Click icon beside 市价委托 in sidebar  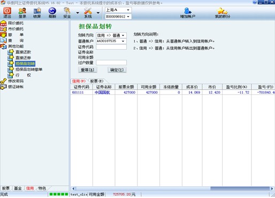coord(3,29)
